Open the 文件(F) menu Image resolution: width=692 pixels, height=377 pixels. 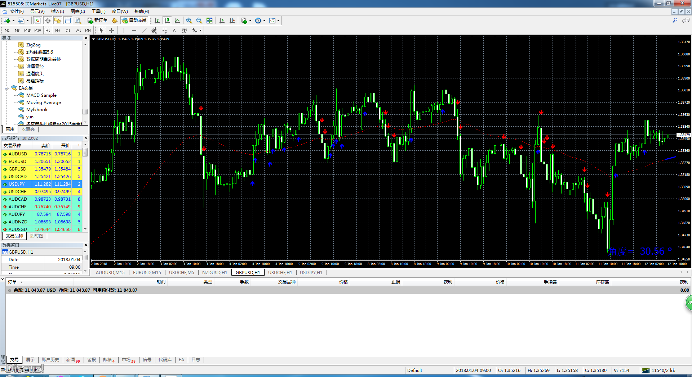(17, 12)
